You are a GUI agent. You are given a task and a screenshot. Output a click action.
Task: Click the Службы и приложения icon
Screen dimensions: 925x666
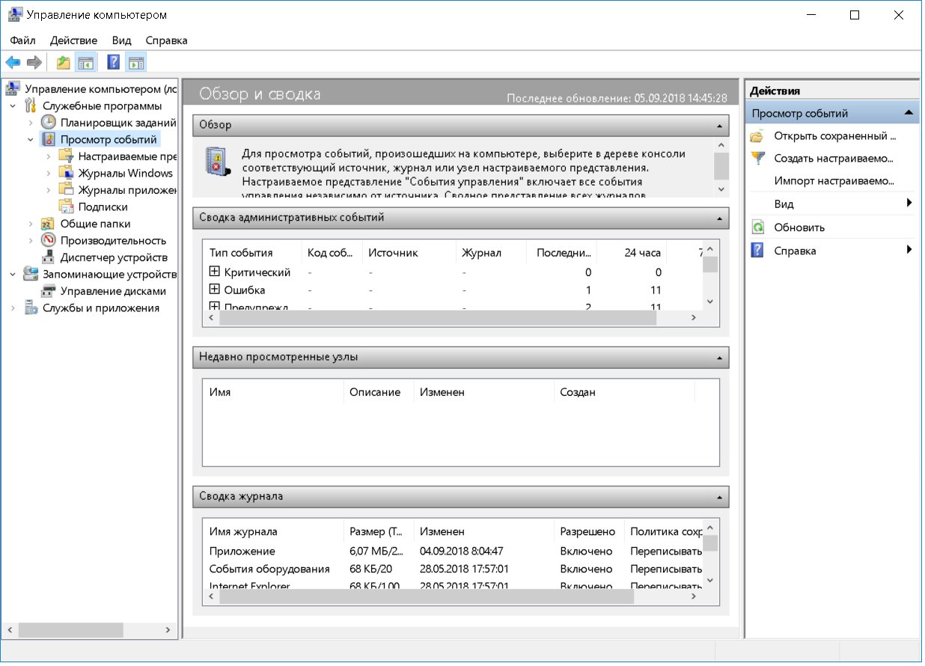click(31, 308)
